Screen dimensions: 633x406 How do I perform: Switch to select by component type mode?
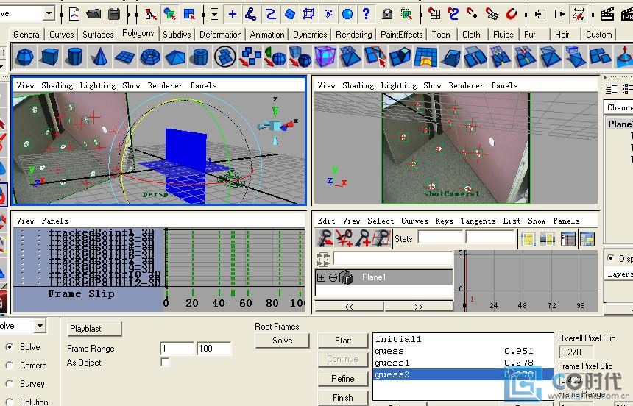189,14
